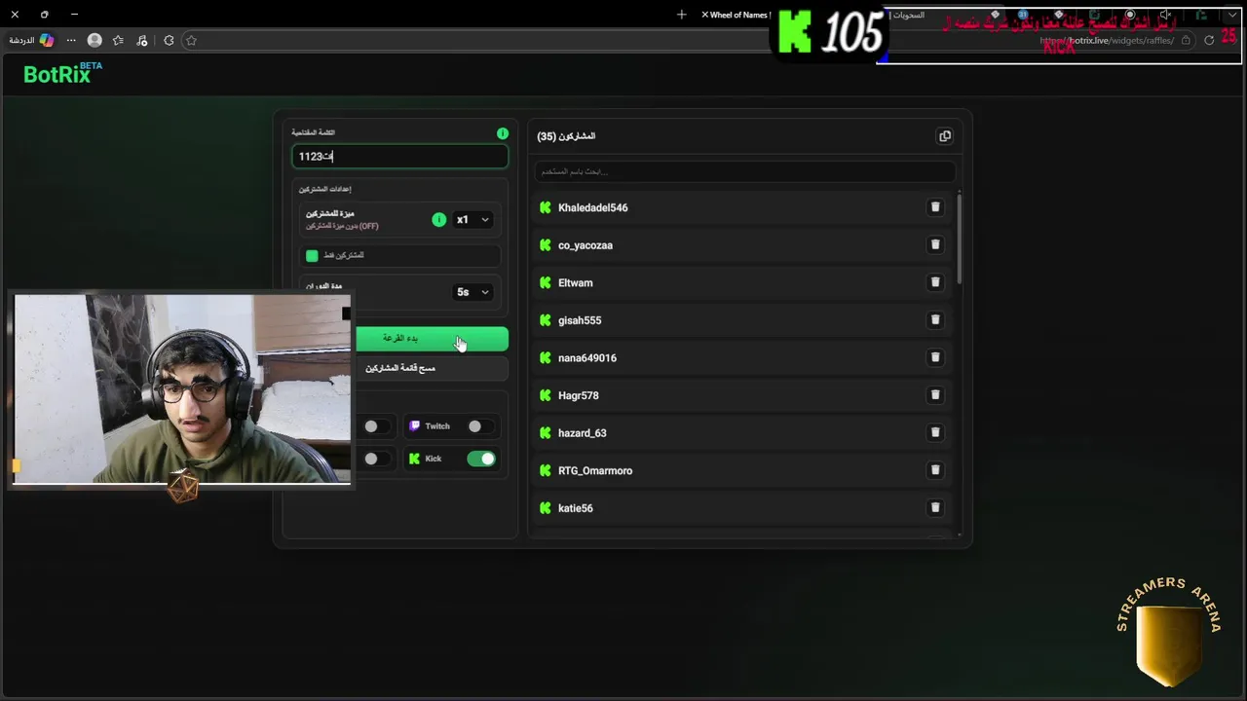This screenshot has height=701, width=1247.
Task: Delete participant co_yacozaa
Action: pos(935,244)
